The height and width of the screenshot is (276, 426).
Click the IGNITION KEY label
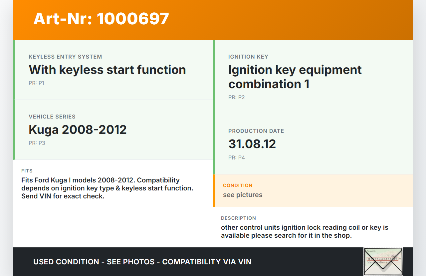pos(248,57)
